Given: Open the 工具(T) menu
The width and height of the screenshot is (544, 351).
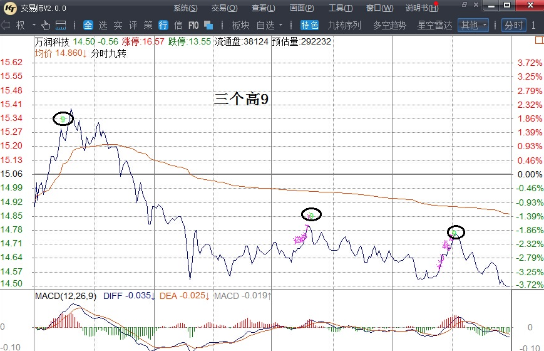Looking at the screenshot, I should click(341, 8).
